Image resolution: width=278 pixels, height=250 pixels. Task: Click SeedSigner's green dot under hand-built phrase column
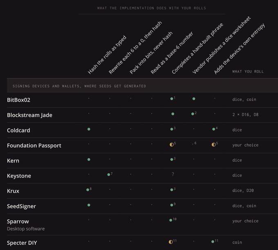(x=172, y=205)
